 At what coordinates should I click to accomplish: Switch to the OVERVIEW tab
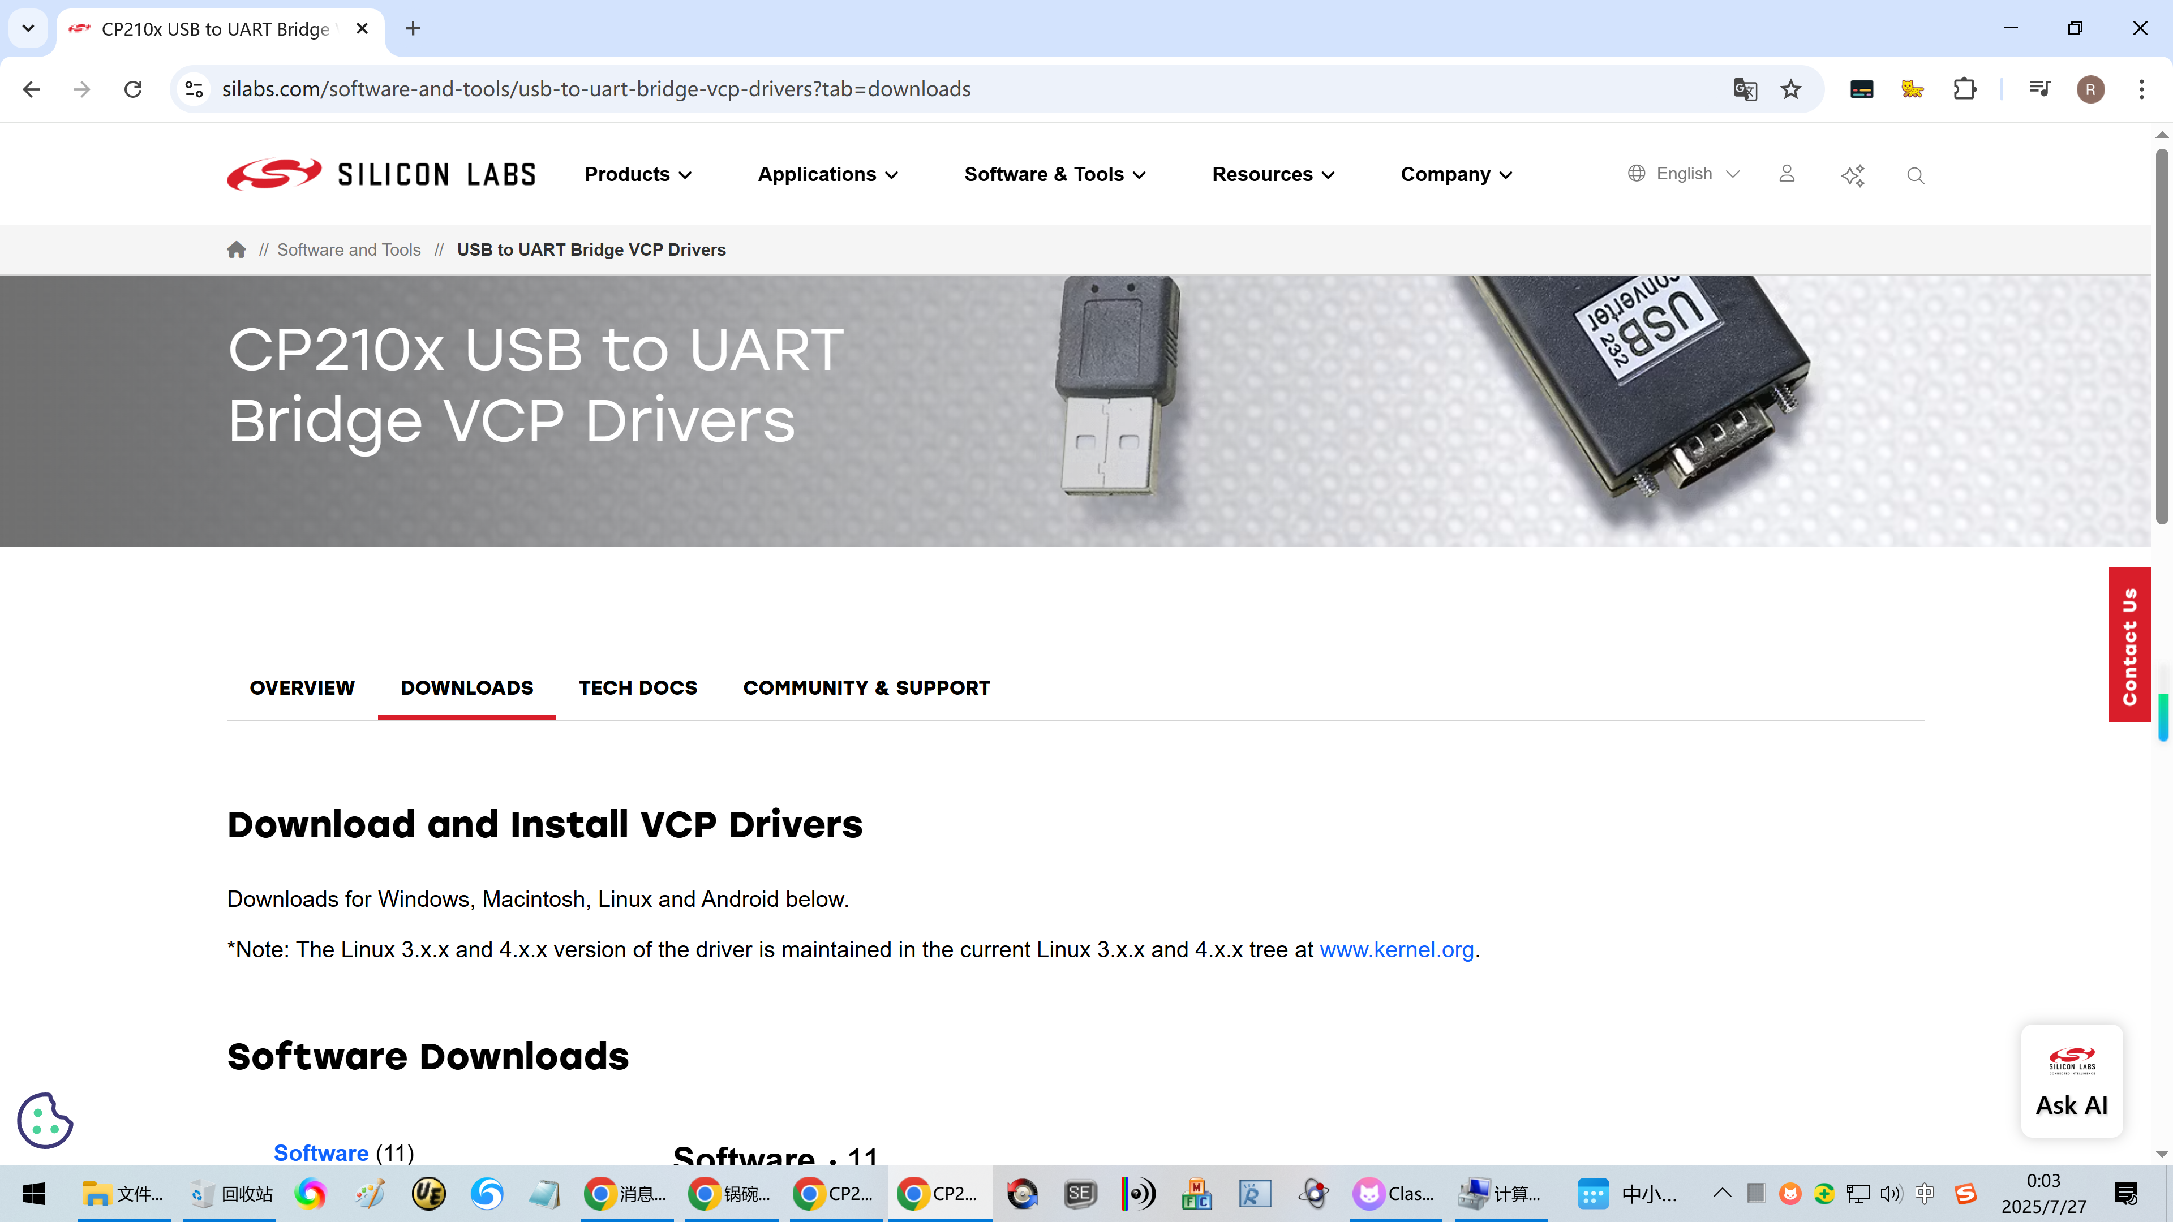coord(302,687)
